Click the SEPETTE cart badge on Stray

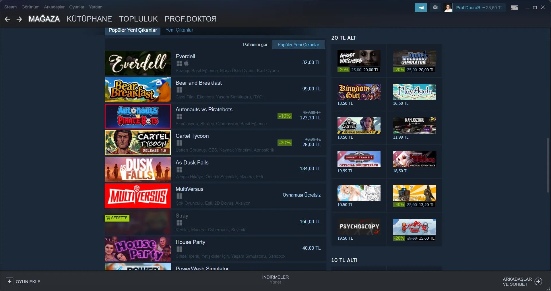117,218
